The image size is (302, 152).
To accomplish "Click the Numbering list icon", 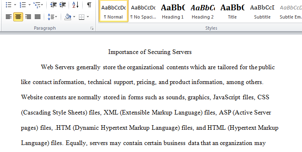I will pos(23,5).
